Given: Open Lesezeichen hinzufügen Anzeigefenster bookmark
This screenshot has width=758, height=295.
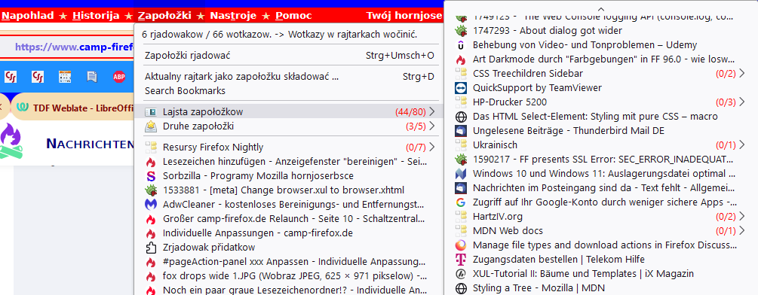Looking at the screenshot, I should [289, 162].
